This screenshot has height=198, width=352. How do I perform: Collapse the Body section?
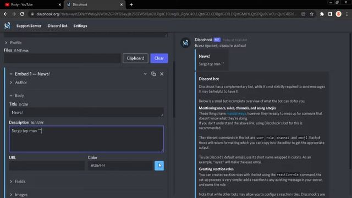click(17, 95)
